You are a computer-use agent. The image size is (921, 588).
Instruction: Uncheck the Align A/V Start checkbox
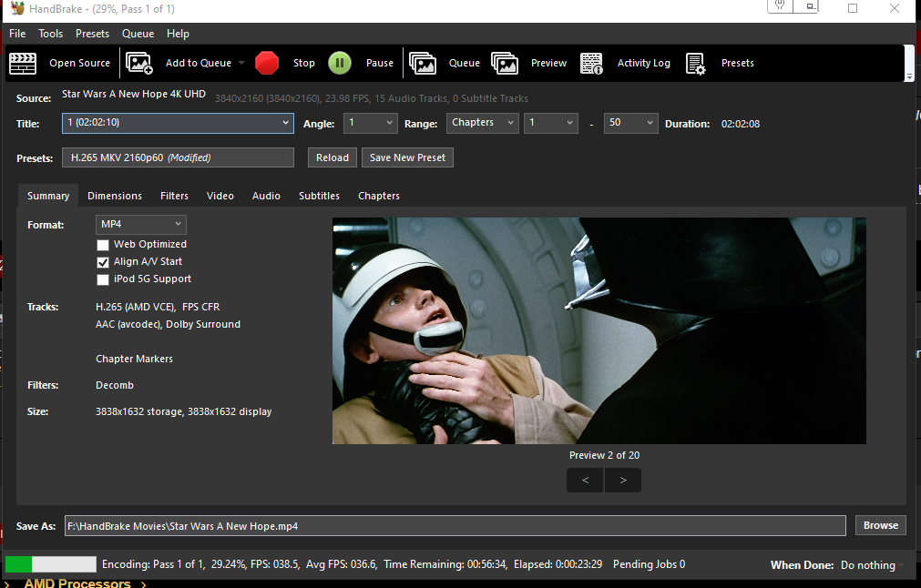coord(103,262)
